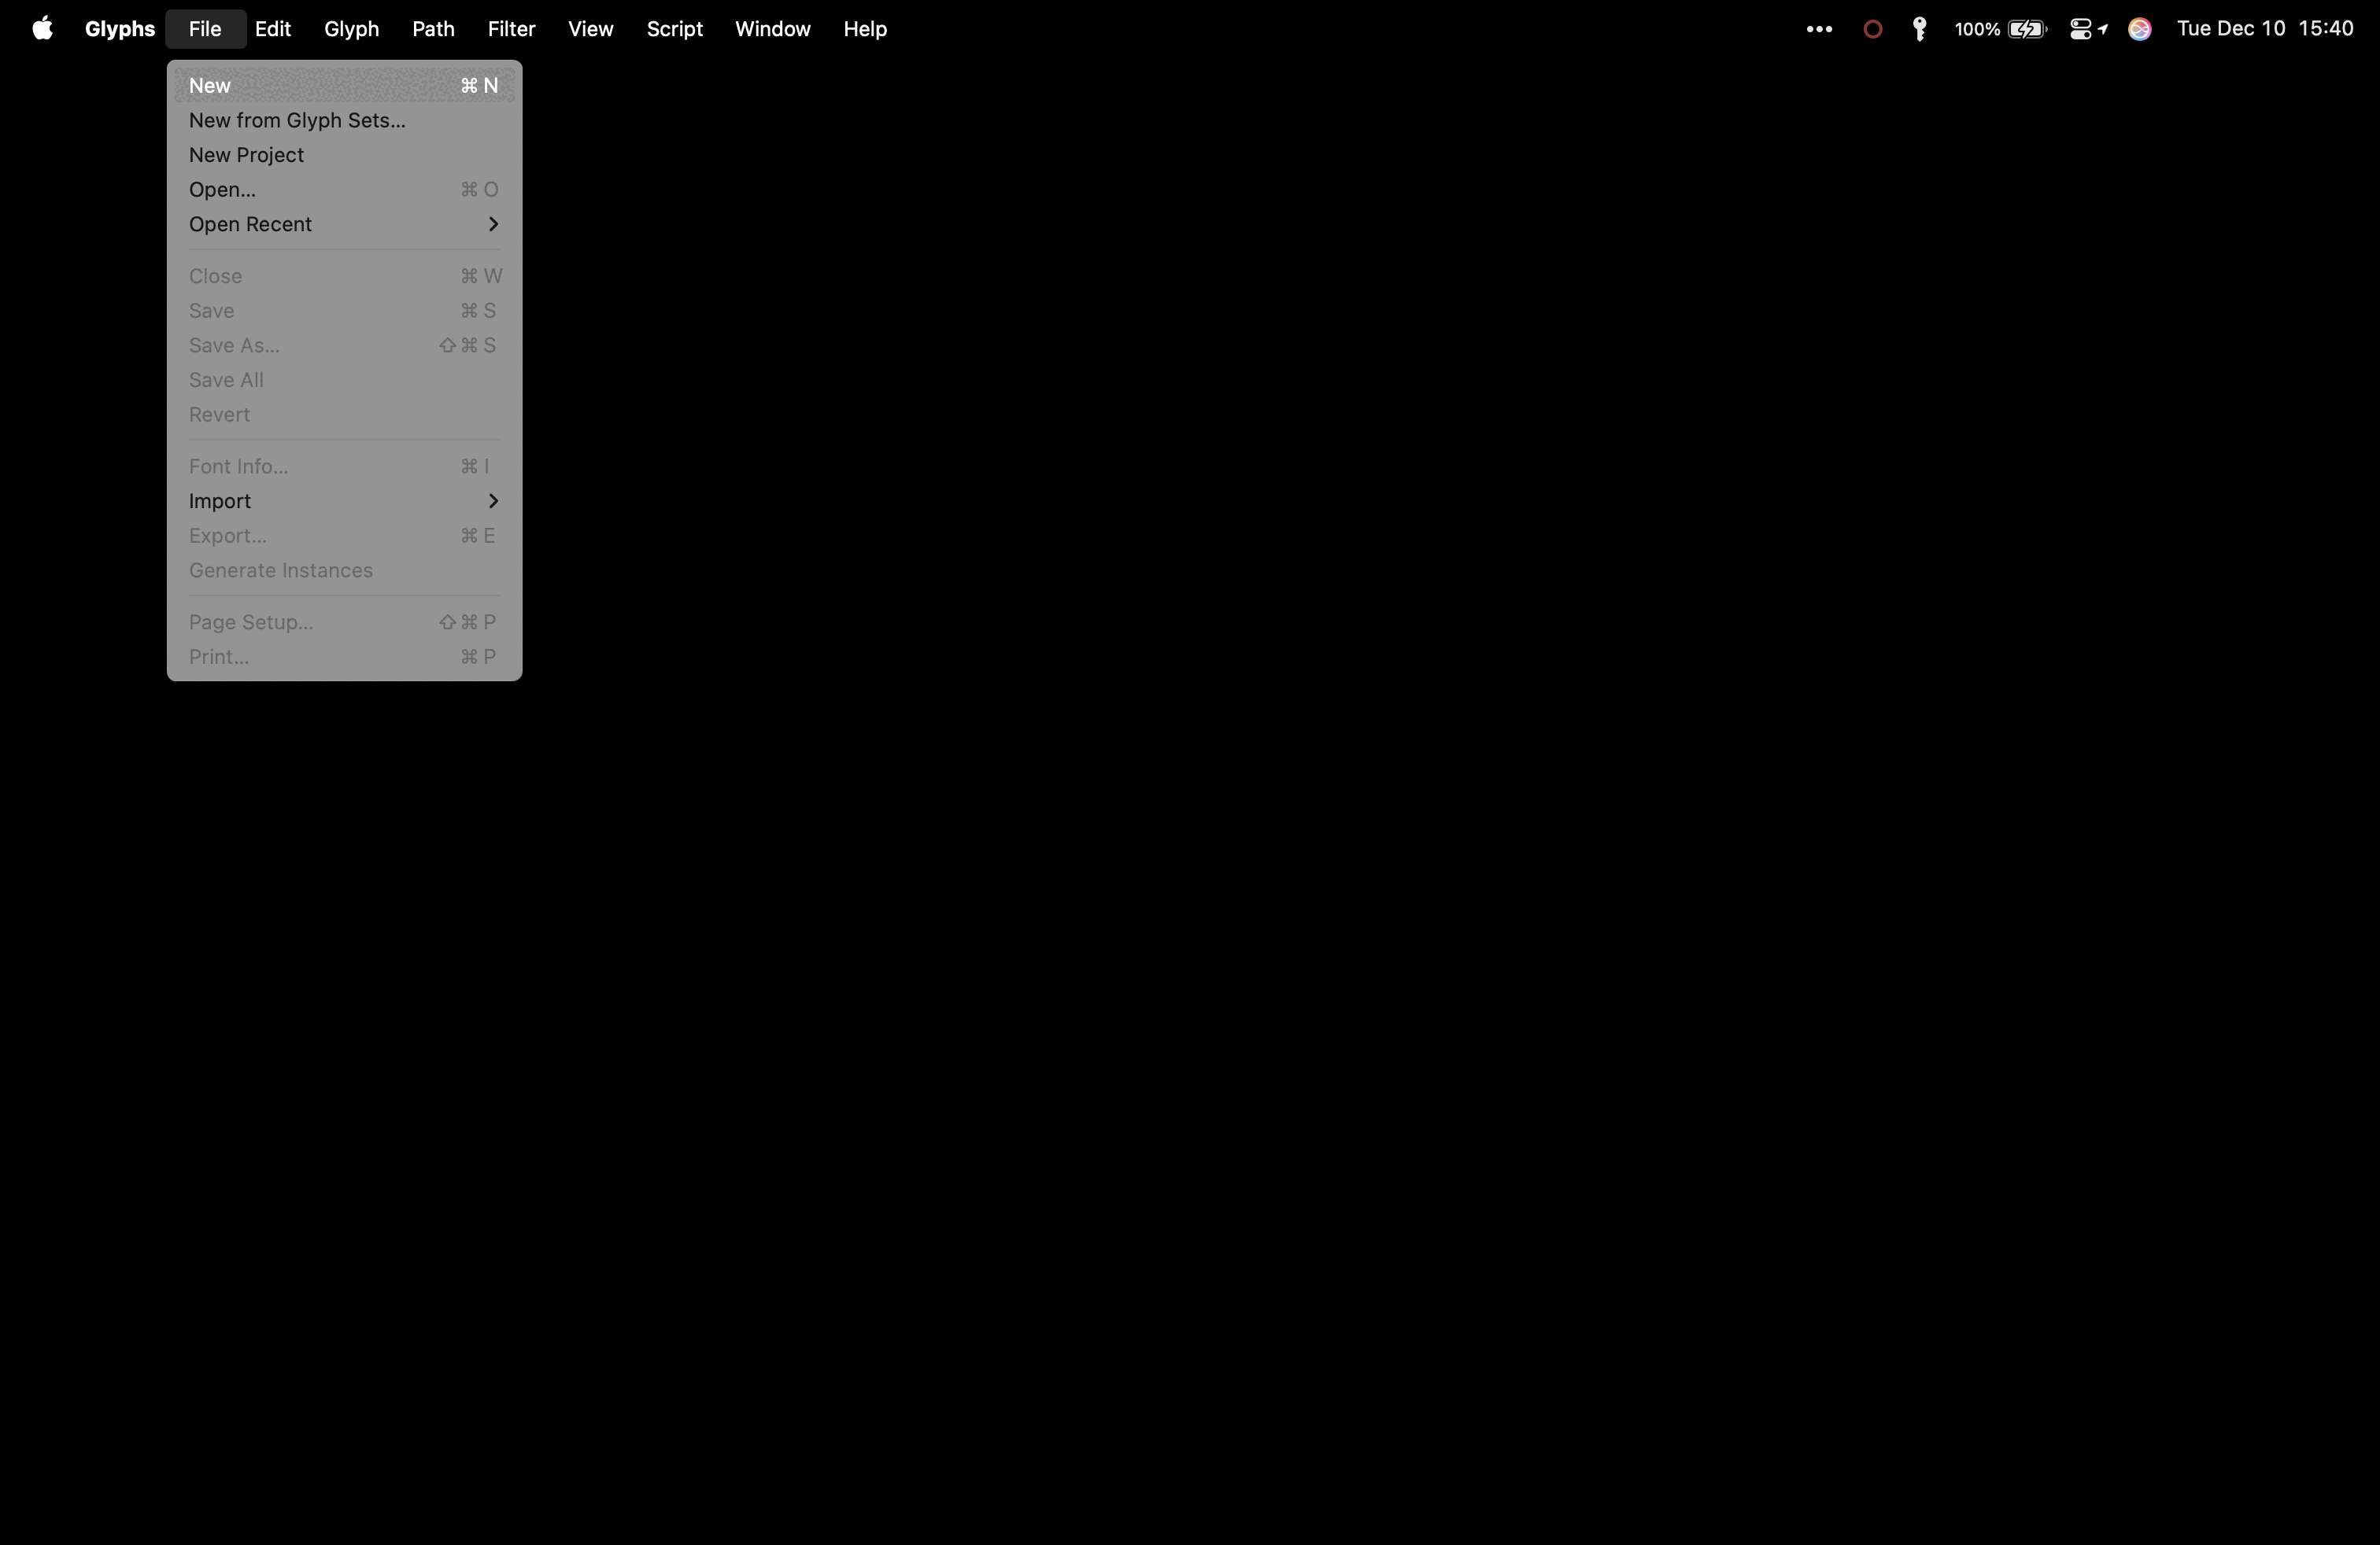This screenshot has width=2380, height=1545.
Task: Open the Apple menu icon
Action: tap(42, 29)
